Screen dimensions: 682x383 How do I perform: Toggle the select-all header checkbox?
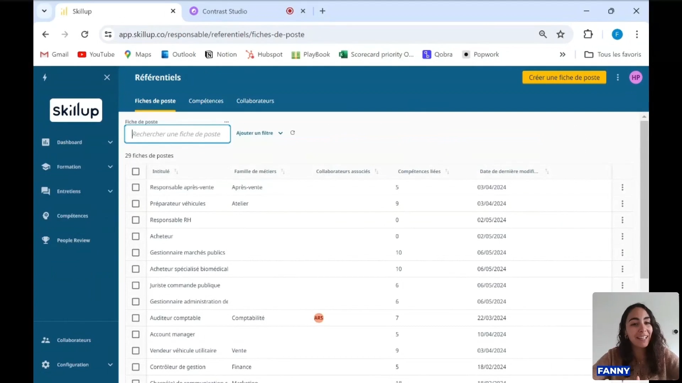tap(136, 172)
